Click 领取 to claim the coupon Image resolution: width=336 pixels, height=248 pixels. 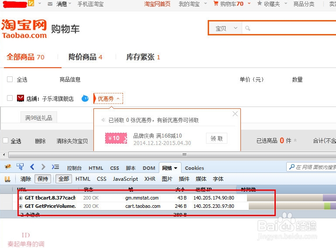216,138
